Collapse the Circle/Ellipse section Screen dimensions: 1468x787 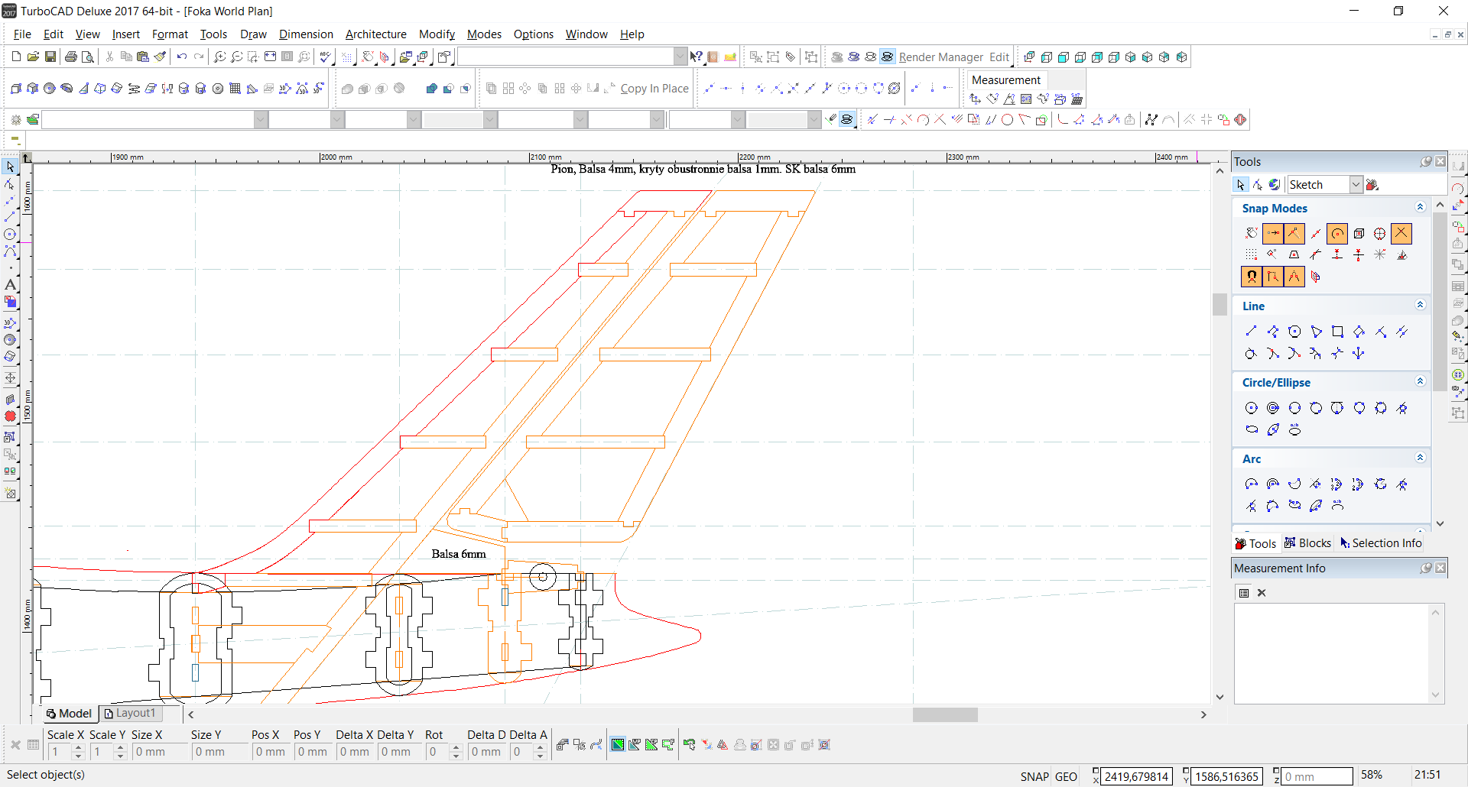(x=1420, y=382)
